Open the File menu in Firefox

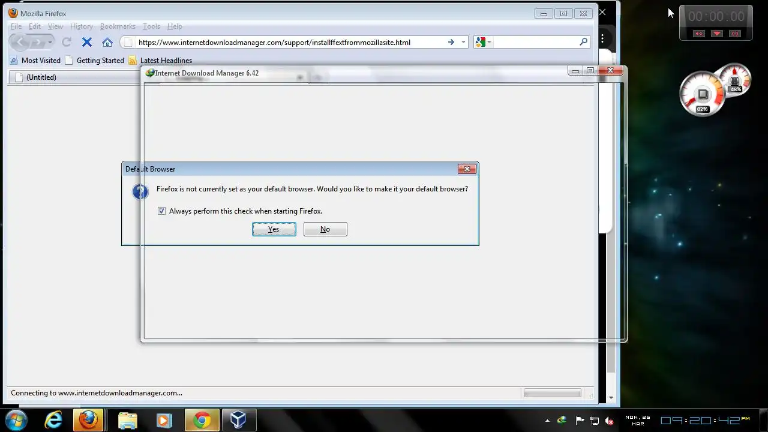pyautogui.click(x=16, y=26)
